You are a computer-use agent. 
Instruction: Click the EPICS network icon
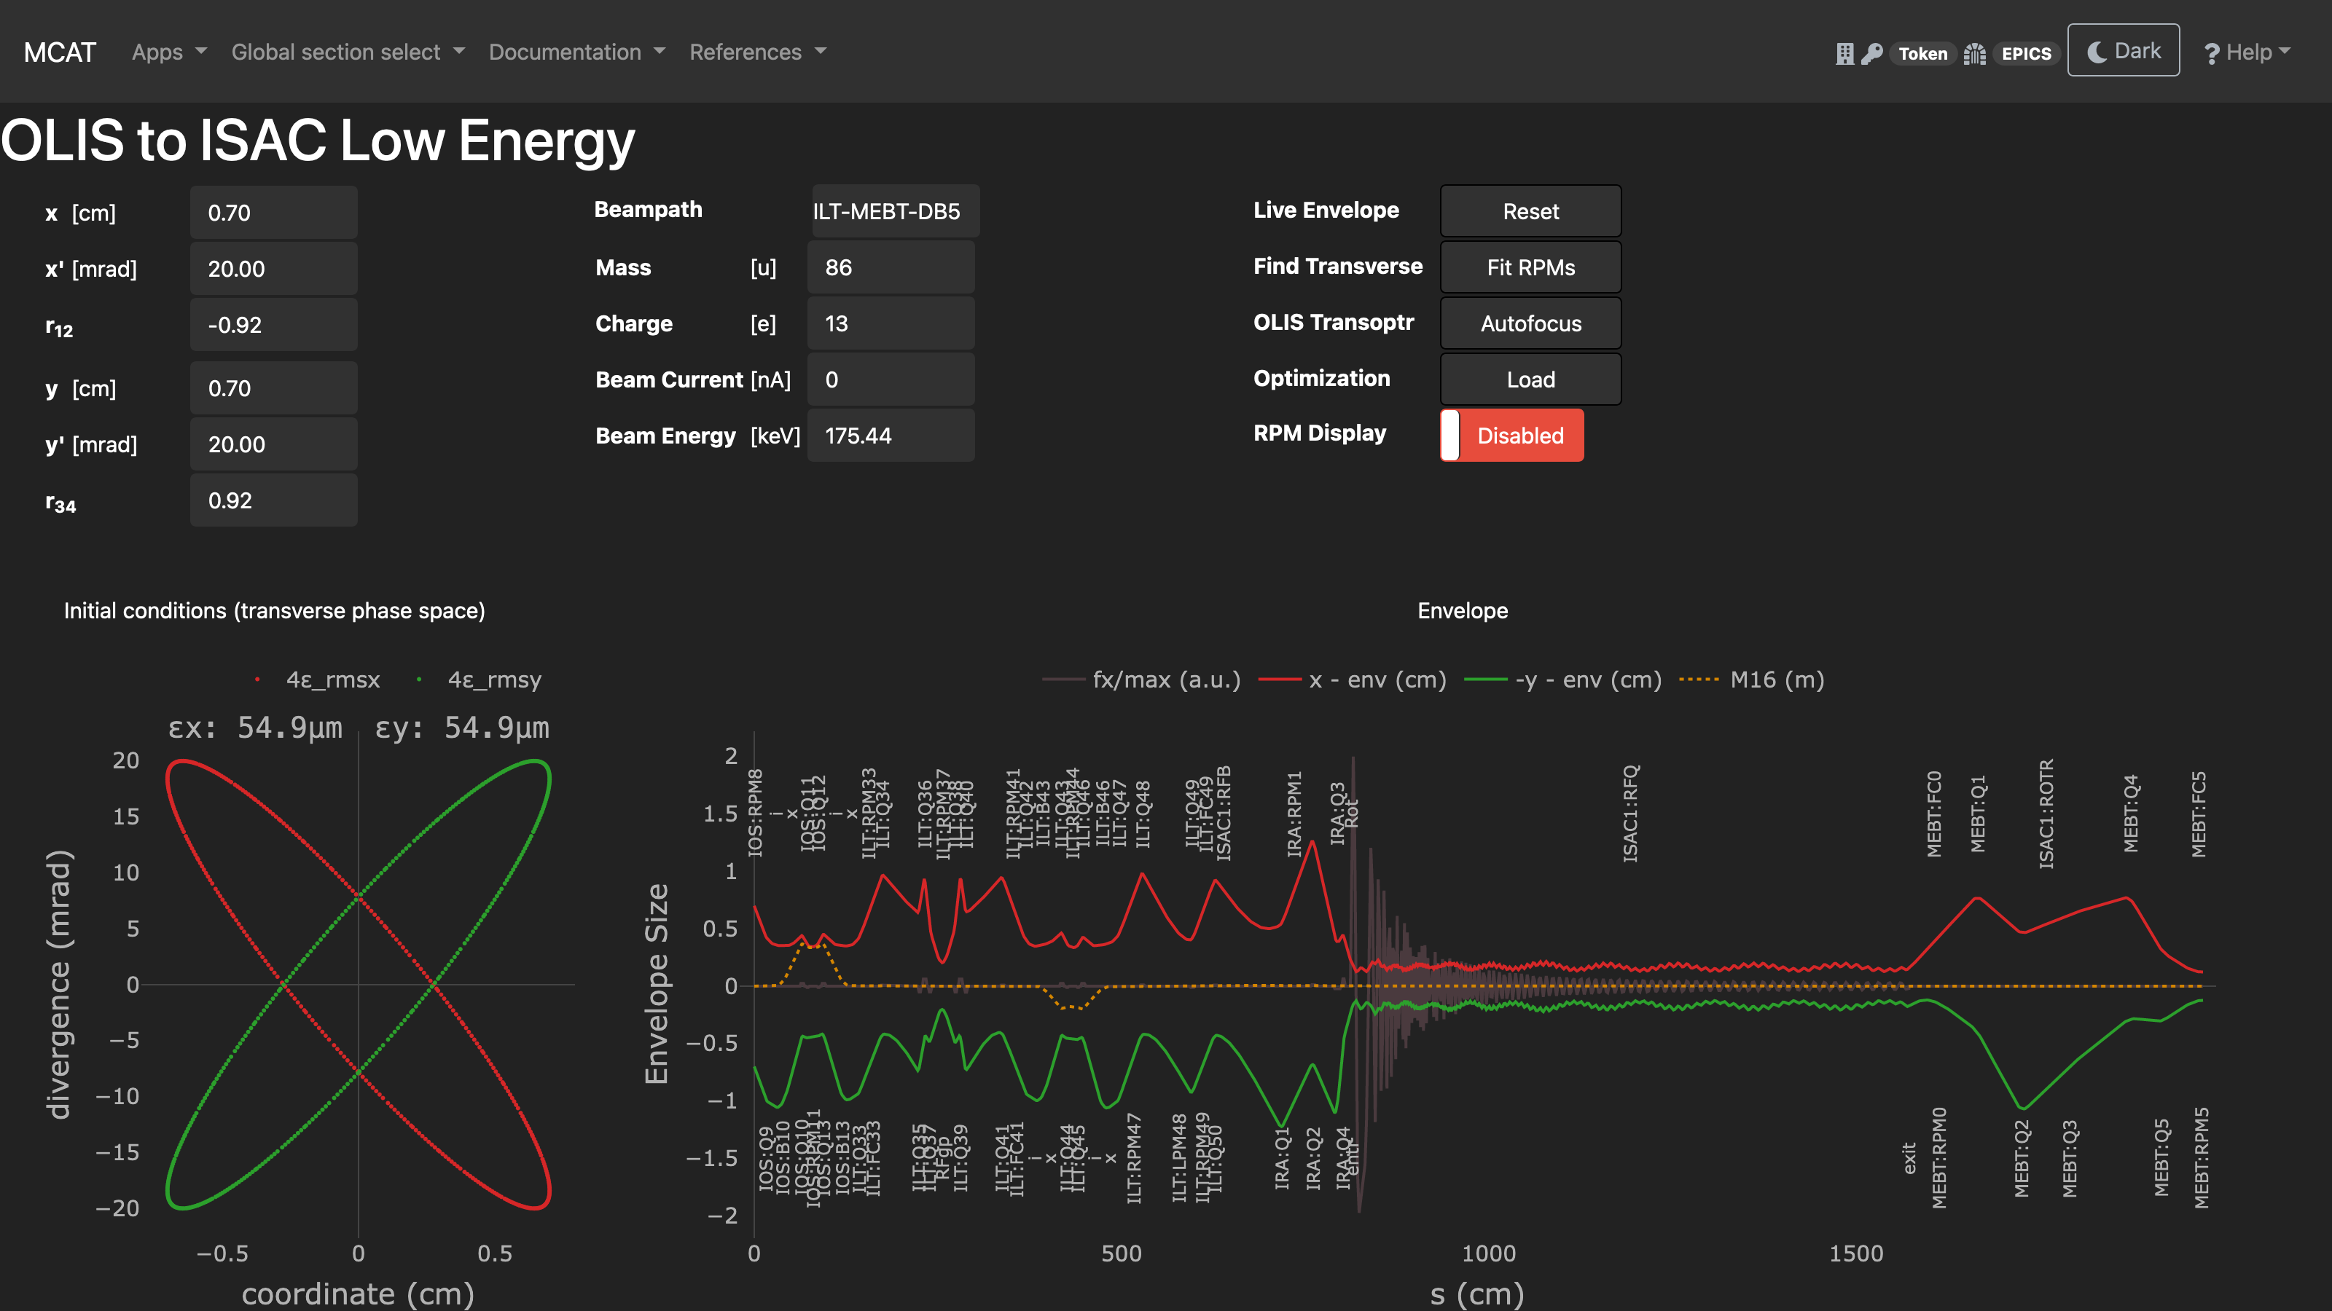point(1974,53)
